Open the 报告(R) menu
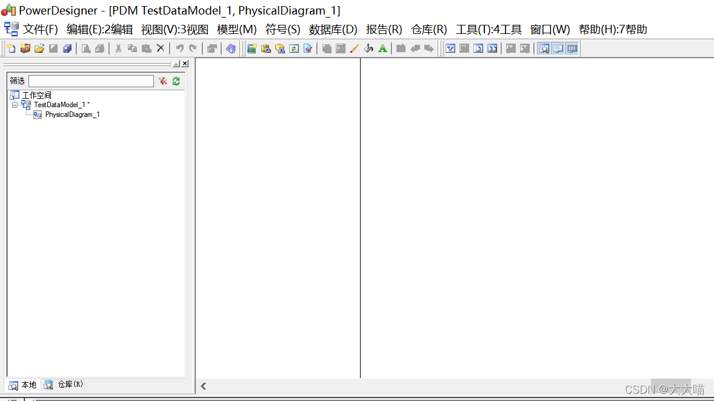This screenshot has width=714, height=401. click(384, 30)
